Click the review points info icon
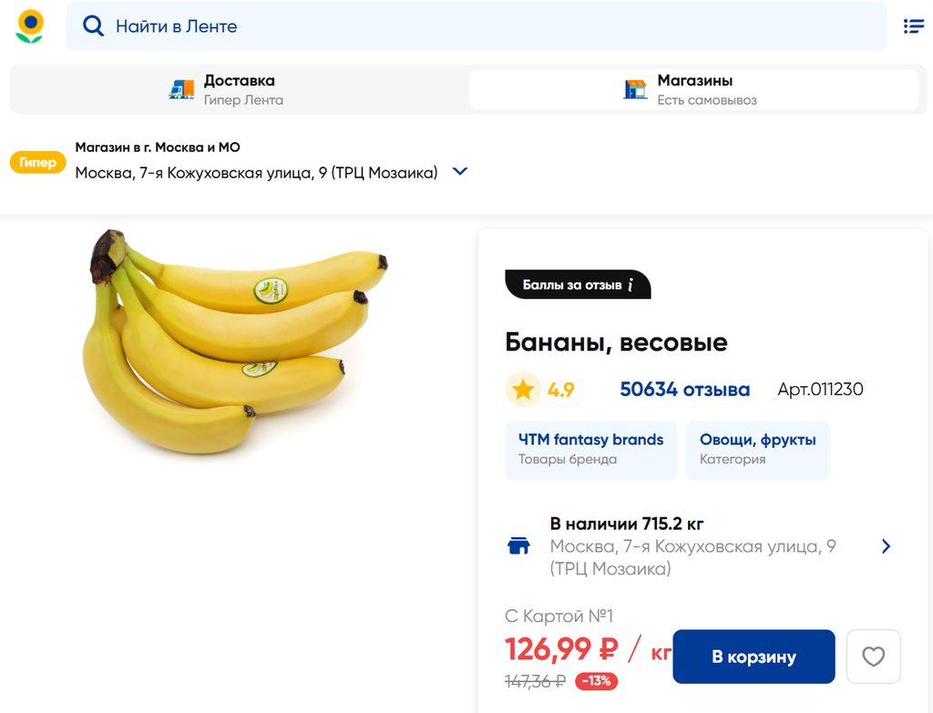Image resolution: width=933 pixels, height=713 pixels. point(631,285)
